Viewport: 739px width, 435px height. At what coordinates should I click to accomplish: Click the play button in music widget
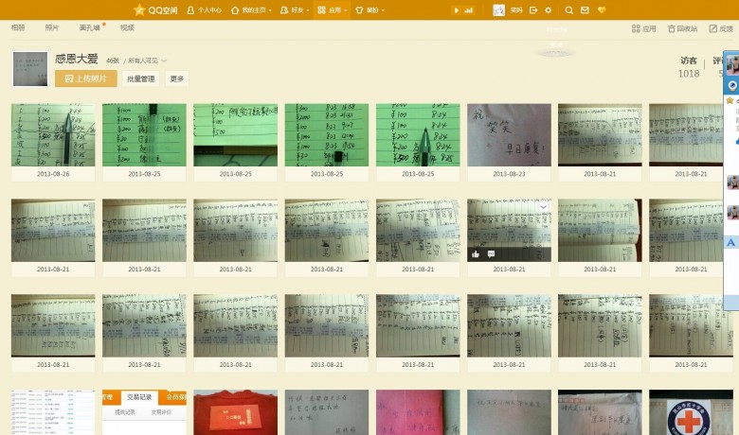(x=457, y=9)
